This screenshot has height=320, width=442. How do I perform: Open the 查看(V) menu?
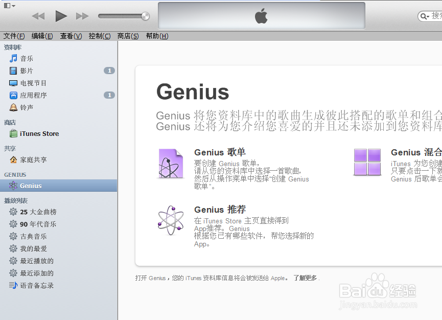pyautogui.click(x=71, y=36)
